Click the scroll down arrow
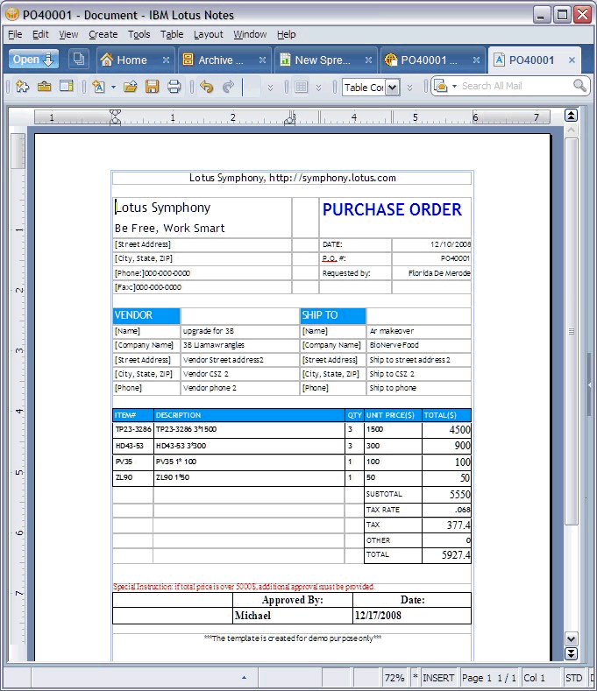This screenshot has width=597, height=691. [x=571, y=638]
